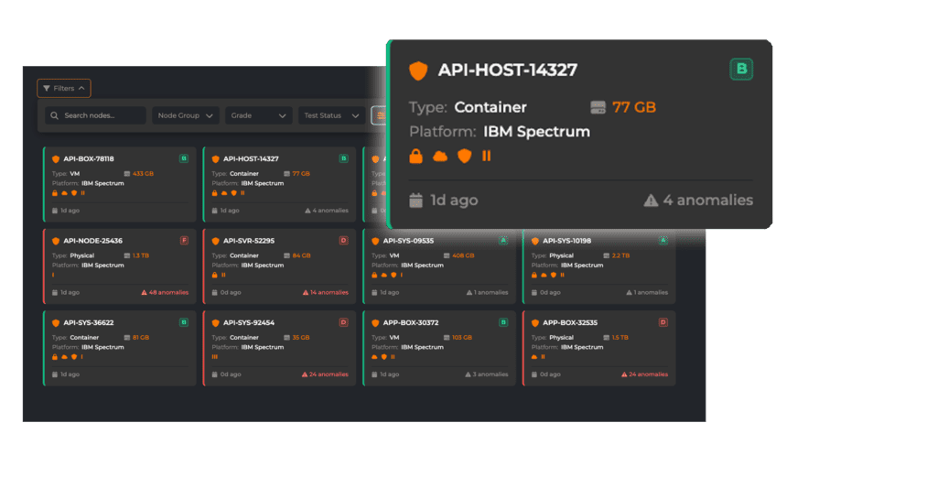This screenshot has height=488, width=937.
Task: Open the API-SYS-09535 node card
Action: coord(439,266)
